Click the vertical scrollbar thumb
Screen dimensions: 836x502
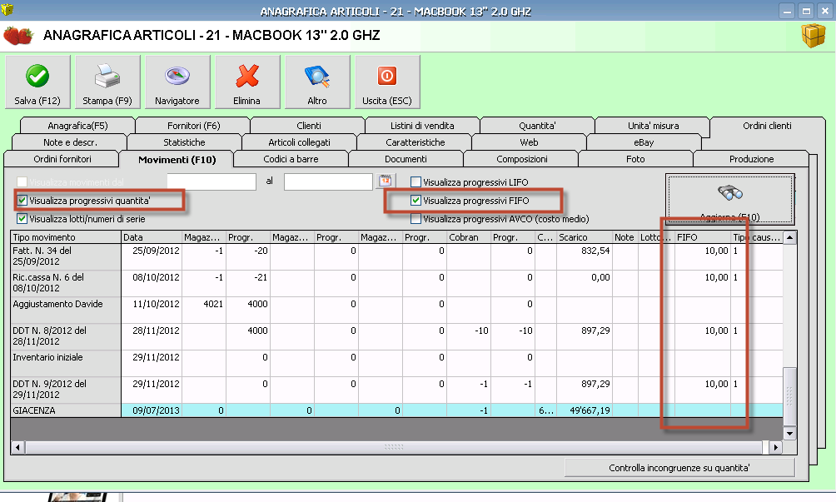[x=790, y=397]
